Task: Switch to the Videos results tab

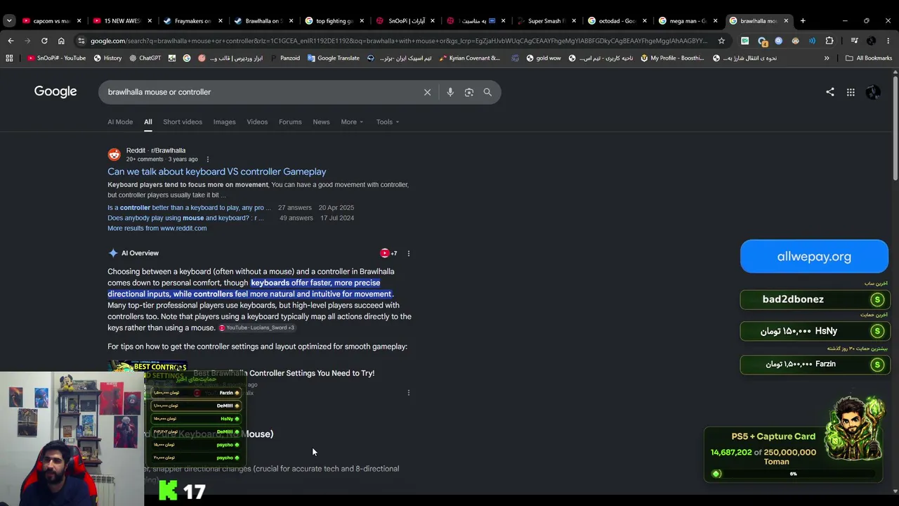Action: pyautogui.click(x=257, y=122)
